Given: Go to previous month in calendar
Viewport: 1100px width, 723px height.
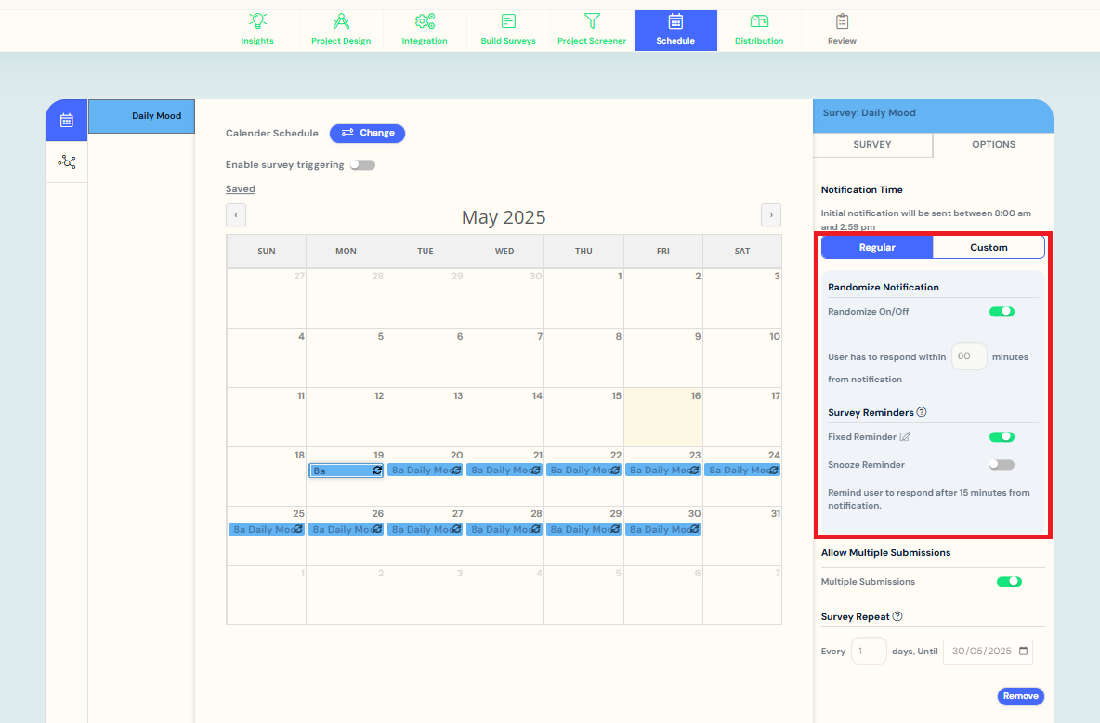Looking at the screenshot, I should [x=236, y=215].
